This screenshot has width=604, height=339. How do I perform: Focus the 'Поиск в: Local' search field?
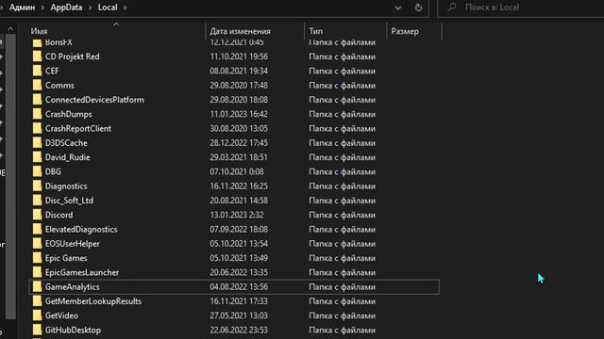[x=521, y=8]
